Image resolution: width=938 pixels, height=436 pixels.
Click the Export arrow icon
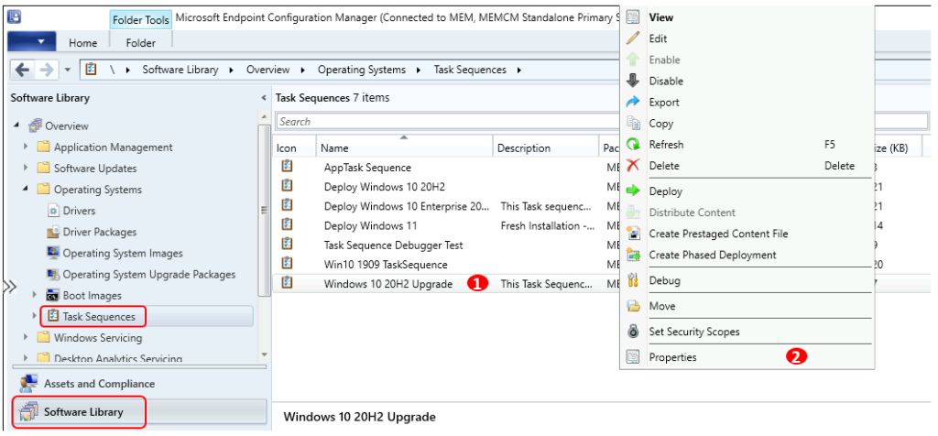[x=632, y=103]
